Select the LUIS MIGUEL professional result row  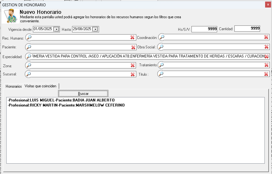point(61,100)
